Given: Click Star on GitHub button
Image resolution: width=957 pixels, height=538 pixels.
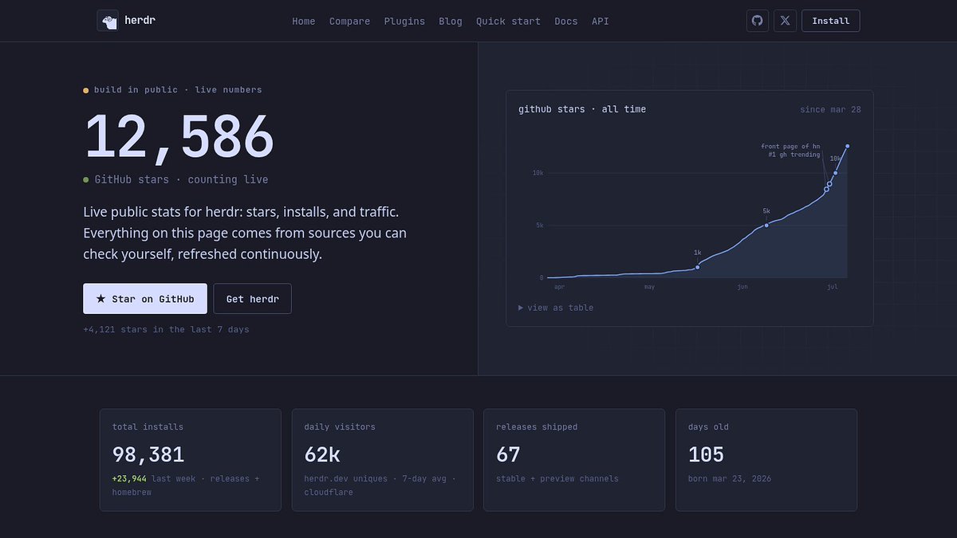Looking at the screenshot, I should (145, 299).
